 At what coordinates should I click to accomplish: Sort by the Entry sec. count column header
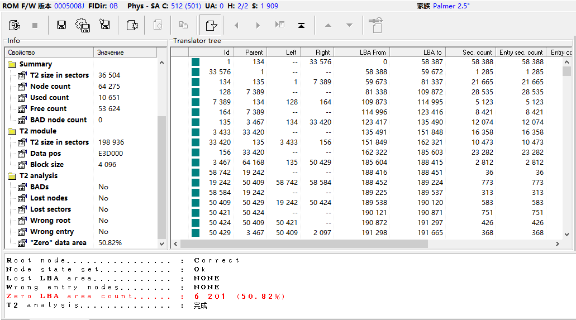coord(521,52)
